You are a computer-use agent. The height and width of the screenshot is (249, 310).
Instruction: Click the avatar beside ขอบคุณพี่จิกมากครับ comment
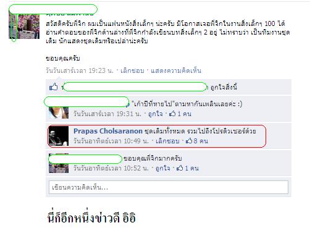click(59, 163)
